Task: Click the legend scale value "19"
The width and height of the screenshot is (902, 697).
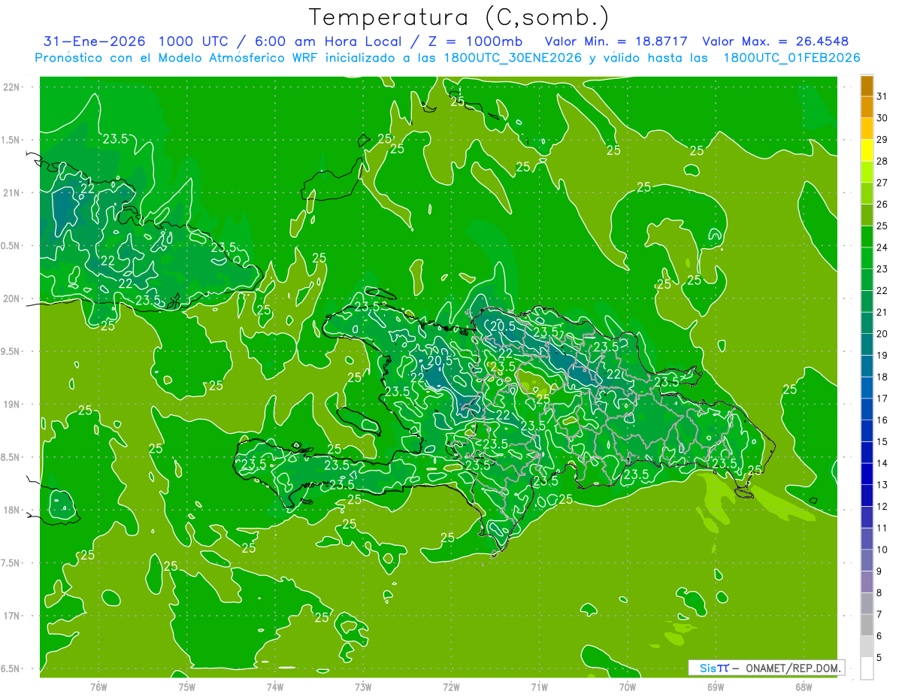Action: [882, 356]
